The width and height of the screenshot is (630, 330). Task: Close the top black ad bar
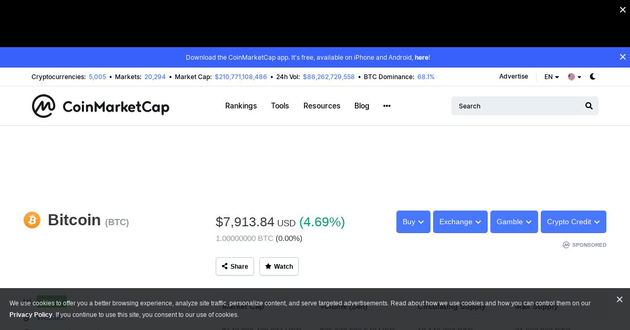pos(623,10)
